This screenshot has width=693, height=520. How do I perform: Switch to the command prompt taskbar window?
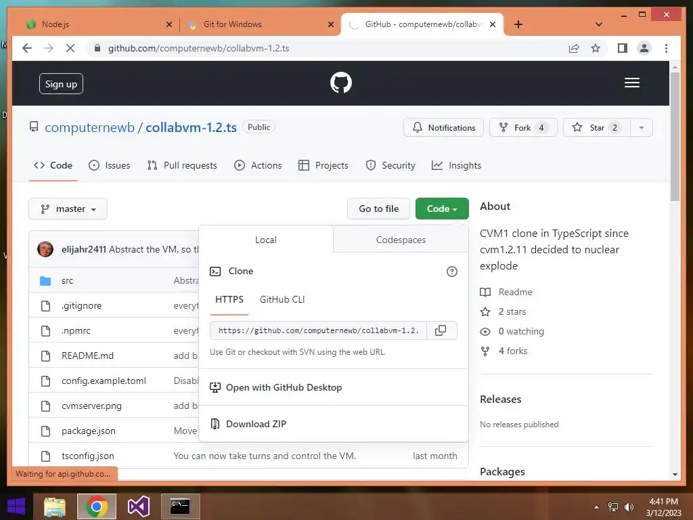tap(180, 506)
